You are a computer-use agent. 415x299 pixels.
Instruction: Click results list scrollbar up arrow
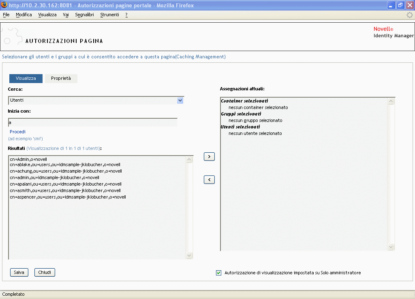click(189, 160)
